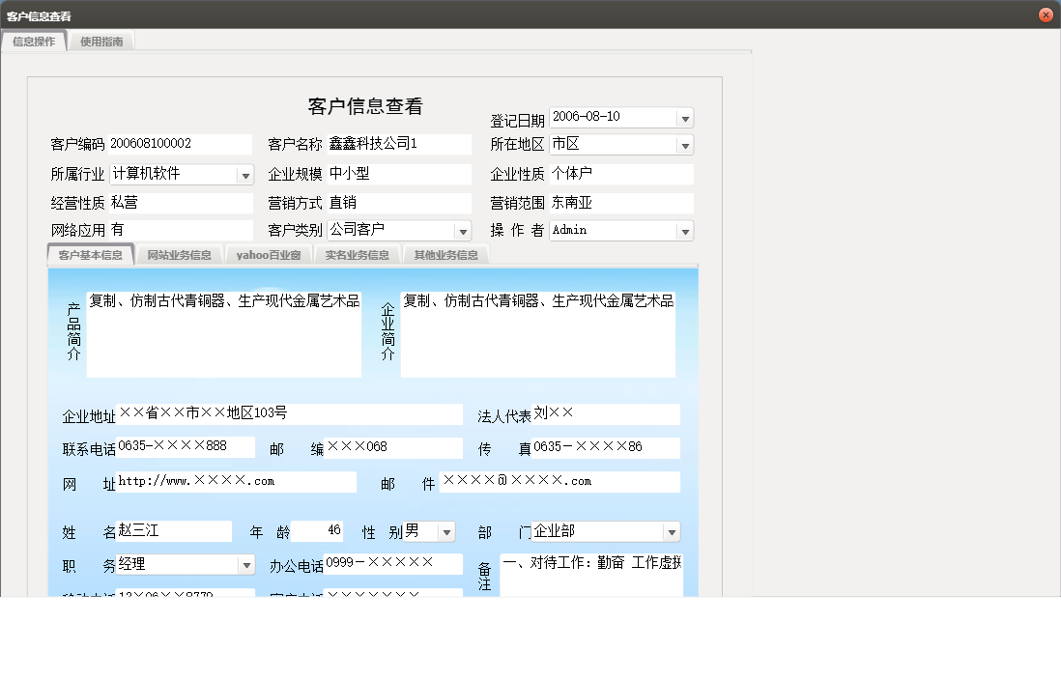
Task: Select the 客户基本信息 tab
Action: (x=92, y=254)
